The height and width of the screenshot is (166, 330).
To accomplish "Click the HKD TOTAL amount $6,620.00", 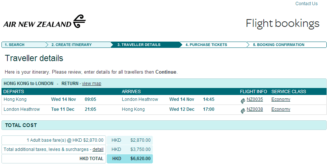I will coord(140,159).
